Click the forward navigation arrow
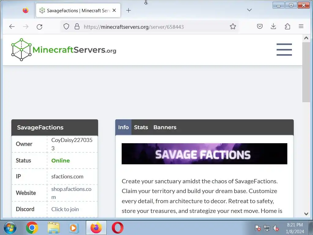Viewport: 313px width, 235px height. click(x=26, y=27)
